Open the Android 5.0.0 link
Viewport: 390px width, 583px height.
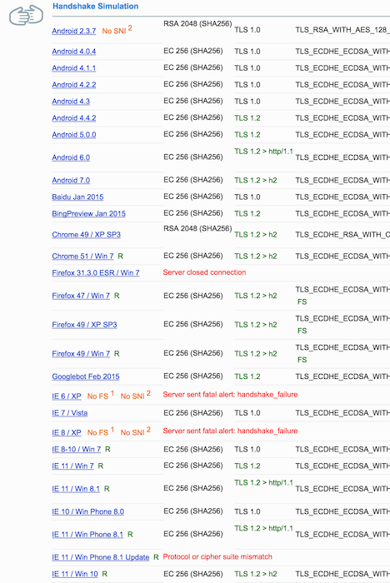(74, 135)
